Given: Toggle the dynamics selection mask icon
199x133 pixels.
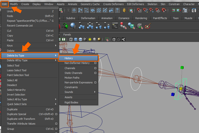Looking at the screenshot, I should click(105, 10).
